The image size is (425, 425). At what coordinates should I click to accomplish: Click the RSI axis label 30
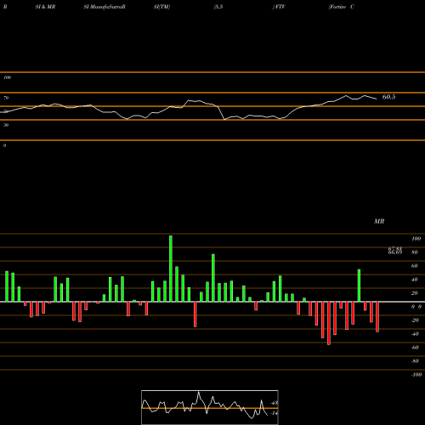click(x=6, y=125)
